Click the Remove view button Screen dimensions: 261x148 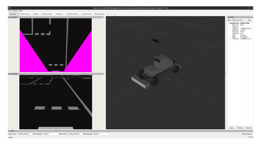(240, 128)
